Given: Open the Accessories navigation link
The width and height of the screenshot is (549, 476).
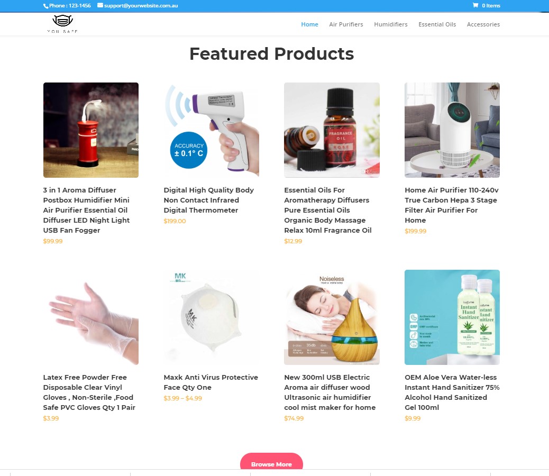Looking at the screenshot, I should [x=483, y=24].
